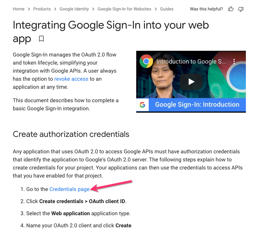Open the video title Introduction to Google S...
Viewport: 259px width, 231px height.
tap(191, 62)
